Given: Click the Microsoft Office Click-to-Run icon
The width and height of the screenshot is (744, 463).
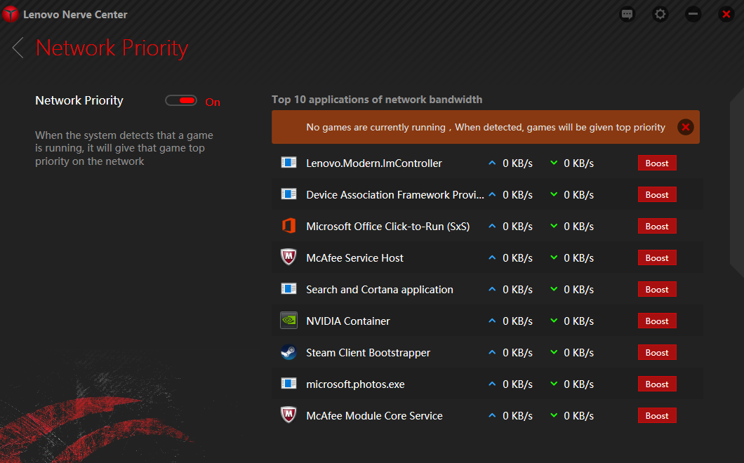Looking at the screenshot, I should pos(288,226).
